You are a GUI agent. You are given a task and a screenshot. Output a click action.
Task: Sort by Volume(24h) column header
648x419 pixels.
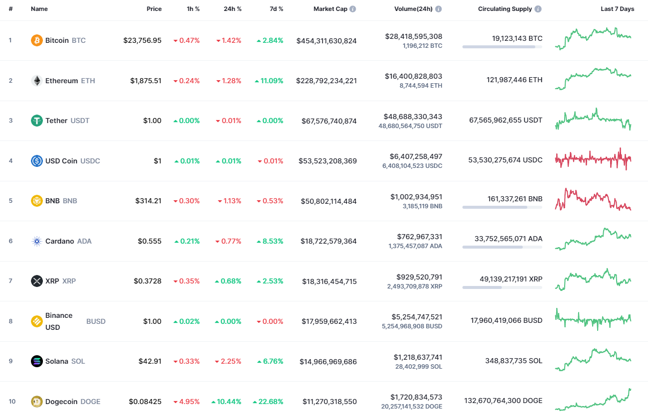(413, 9)
